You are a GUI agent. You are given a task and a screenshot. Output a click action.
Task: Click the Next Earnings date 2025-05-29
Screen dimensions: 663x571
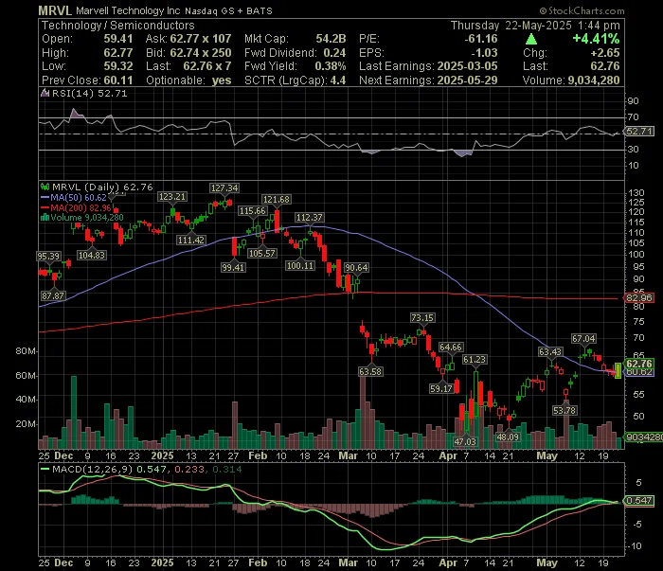467,80
